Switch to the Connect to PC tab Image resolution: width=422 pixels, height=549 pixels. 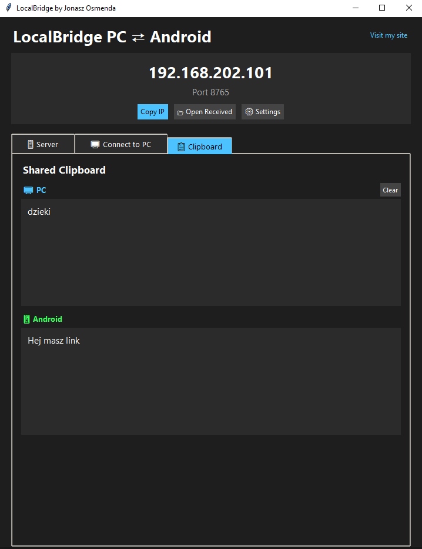coord(121,144)
